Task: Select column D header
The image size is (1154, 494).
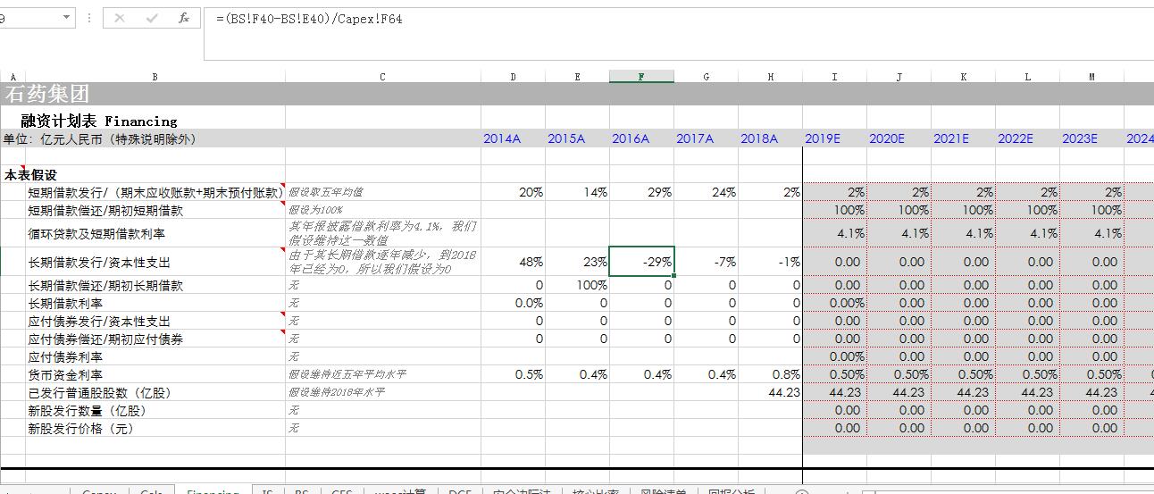Action: coord(513,77)
